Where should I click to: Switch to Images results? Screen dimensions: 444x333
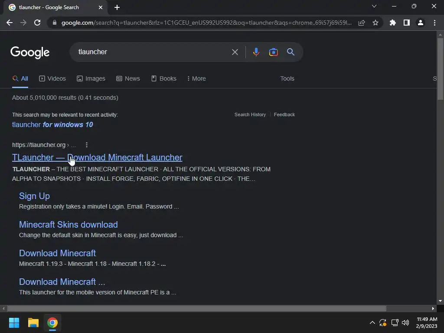tap(91, 78)
